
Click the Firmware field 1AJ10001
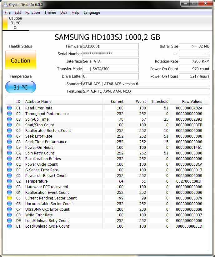[x=110, y=46]
